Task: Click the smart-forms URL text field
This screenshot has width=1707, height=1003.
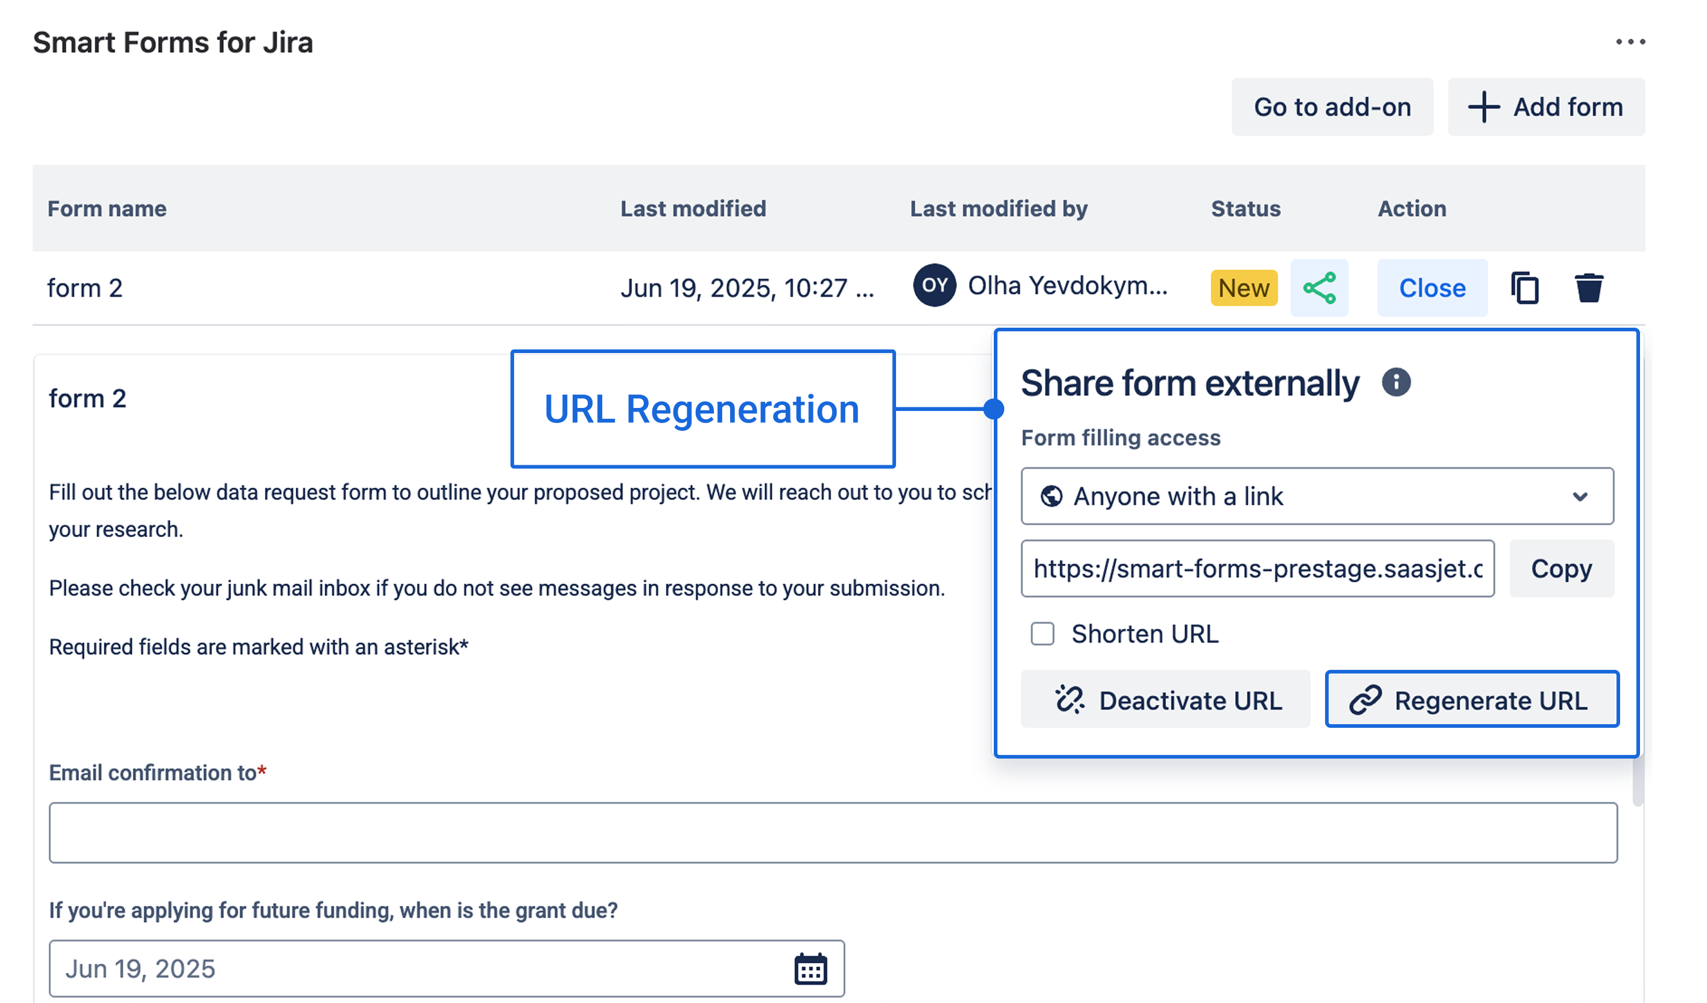Action: 1257,568
